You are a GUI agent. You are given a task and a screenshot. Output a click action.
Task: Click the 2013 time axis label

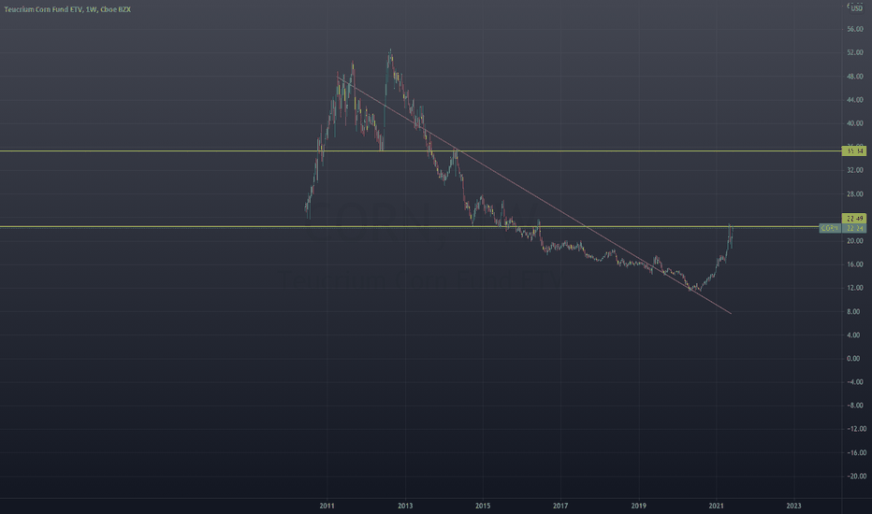[405, 506]
